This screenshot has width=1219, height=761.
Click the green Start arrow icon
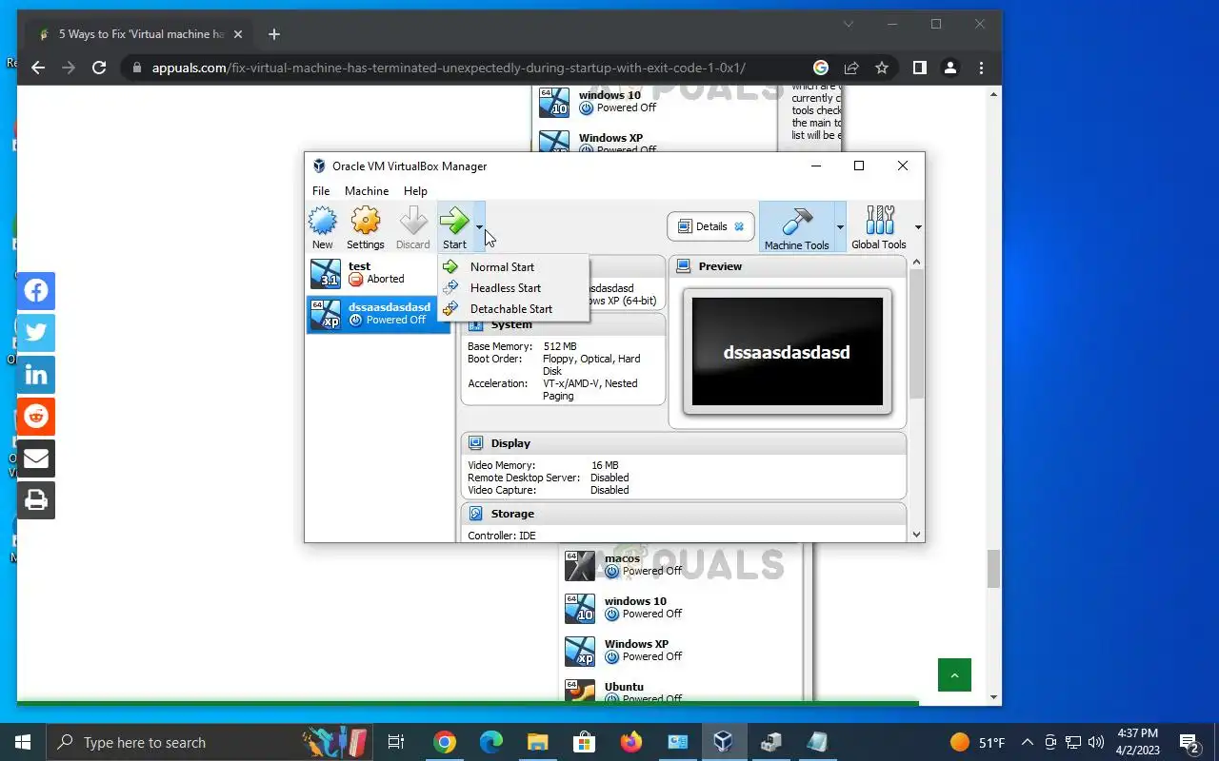click(454, 222)
